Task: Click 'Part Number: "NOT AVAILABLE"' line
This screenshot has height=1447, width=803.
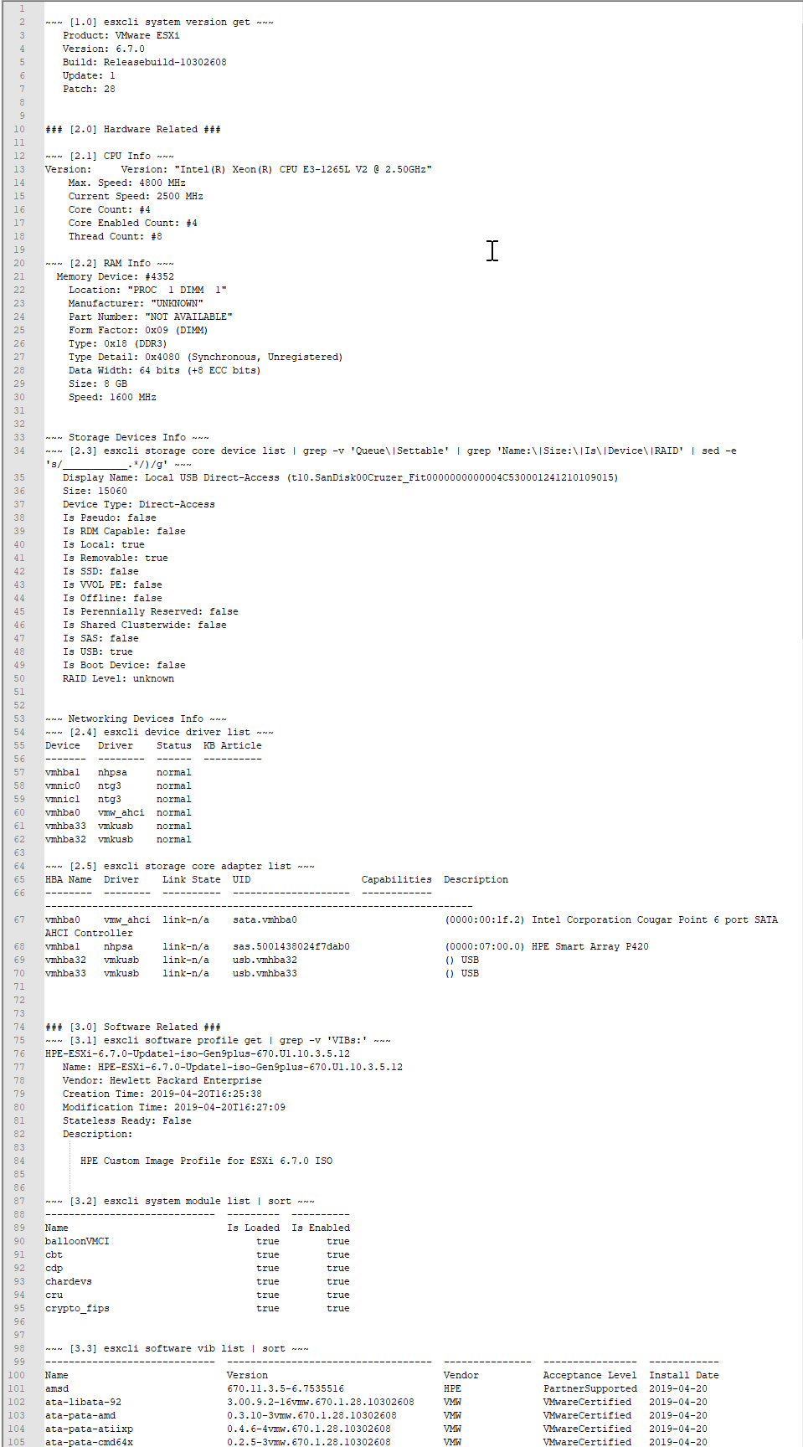Action: (x=151, y=317)
